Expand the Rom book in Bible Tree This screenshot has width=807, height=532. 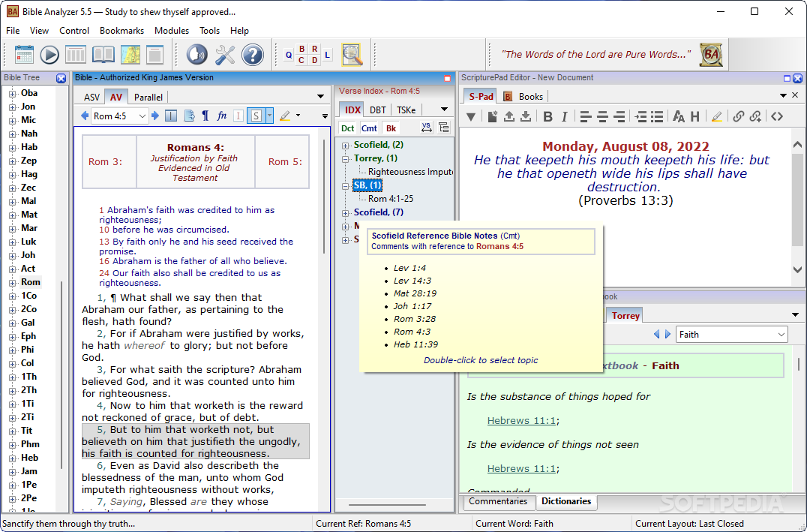point(12,283)
